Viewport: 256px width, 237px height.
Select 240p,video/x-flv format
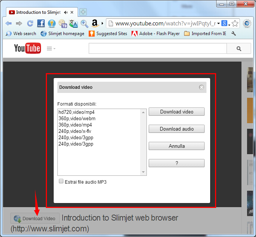click(99, 131)
